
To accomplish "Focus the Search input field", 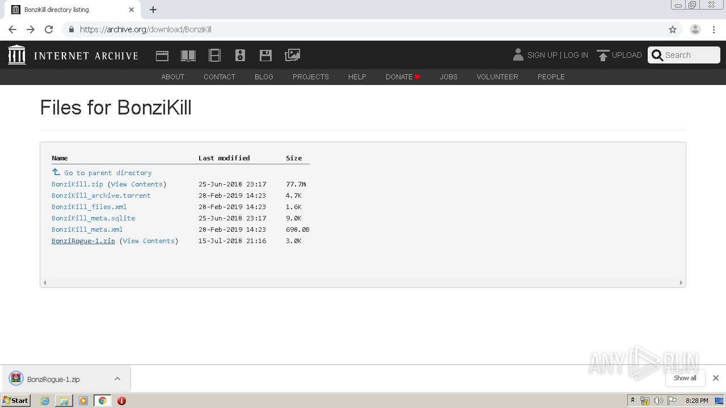I will 691,55.
